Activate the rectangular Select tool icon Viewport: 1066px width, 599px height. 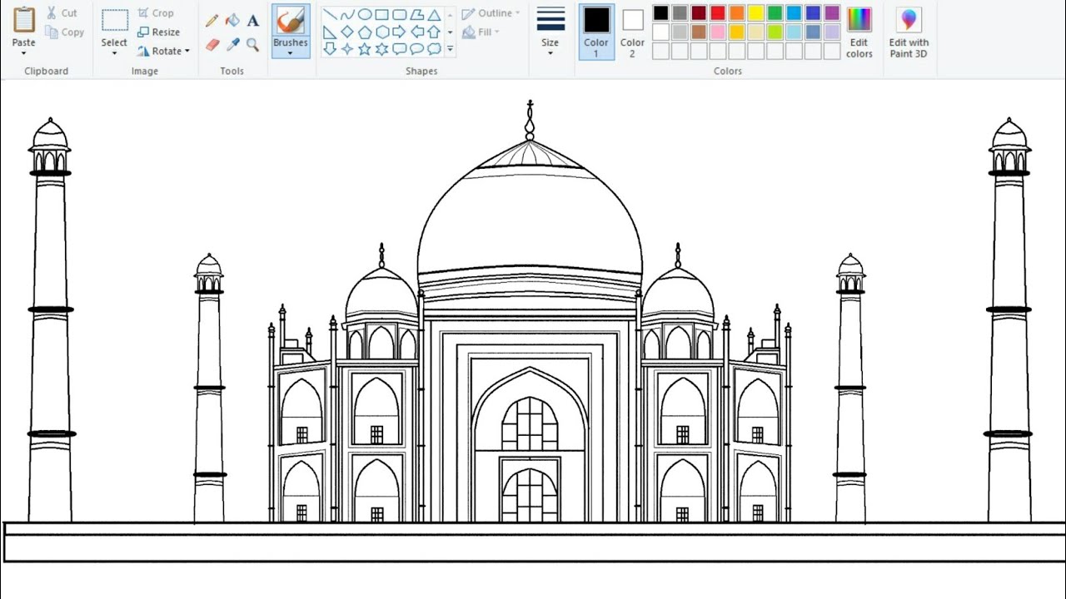click(x=114, y=21)
